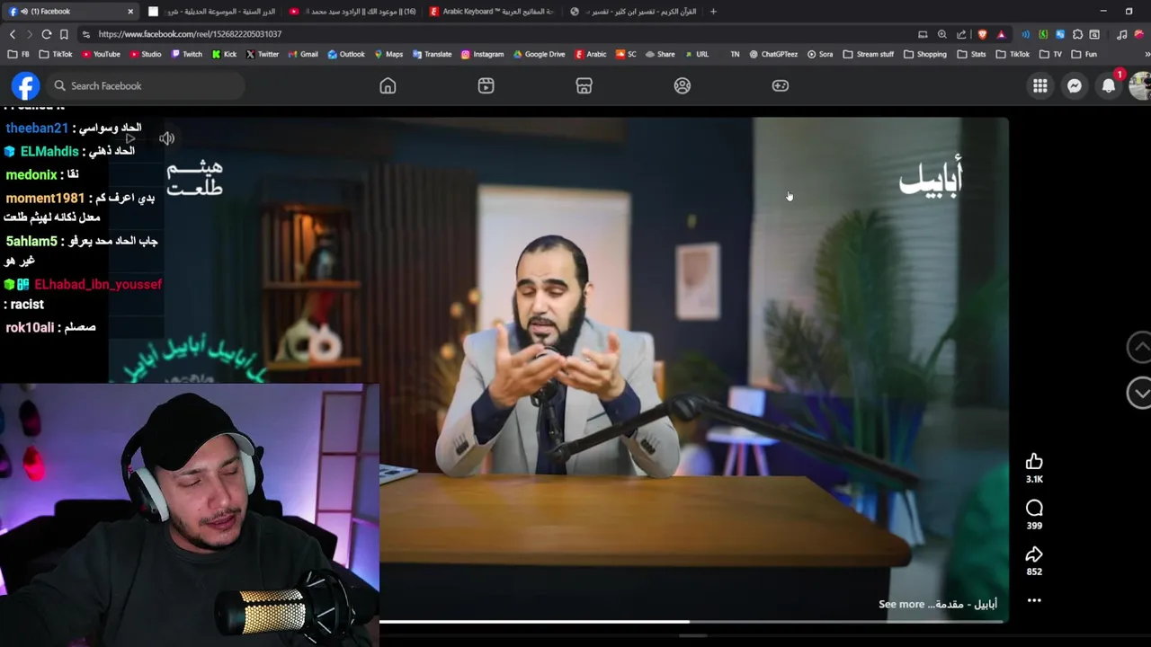
Task: Click the webcam overlay thumbnail
Action: pos(190,515)
